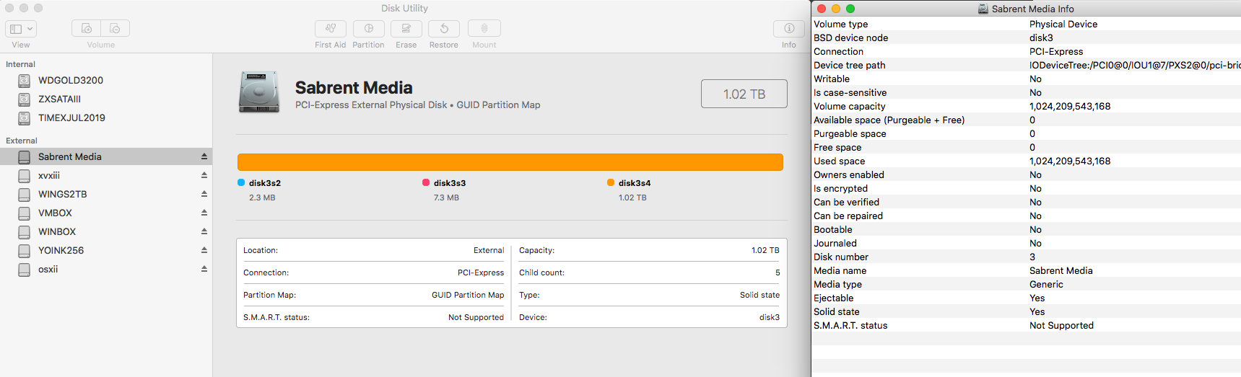Select the Device tree path row in Info window
Screen dimensions: 1241x377
(x=1026, y=65)
